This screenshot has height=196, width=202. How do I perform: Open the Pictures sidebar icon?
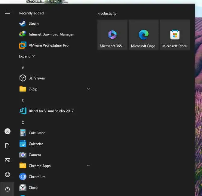tap(8, 160)
